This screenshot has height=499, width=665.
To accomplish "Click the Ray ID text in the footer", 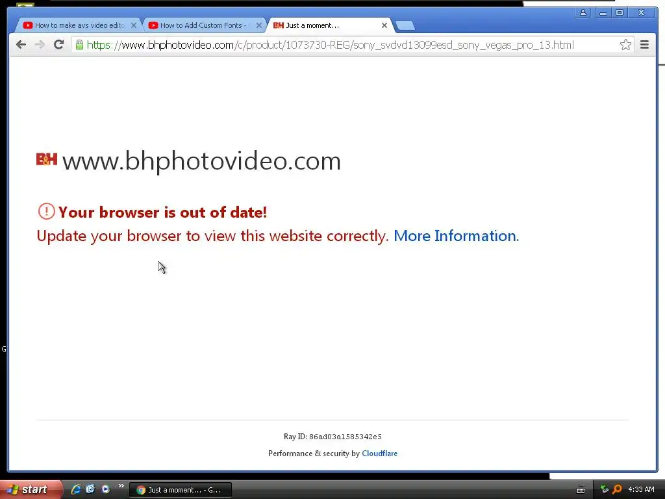I will coord(332,436).
